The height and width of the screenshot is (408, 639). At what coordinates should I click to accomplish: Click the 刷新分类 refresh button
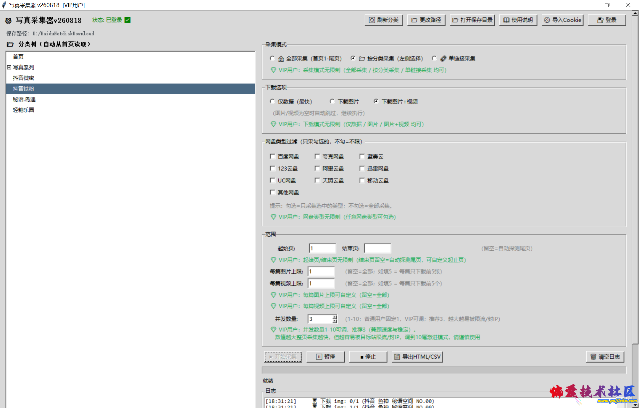coord(384,20)
